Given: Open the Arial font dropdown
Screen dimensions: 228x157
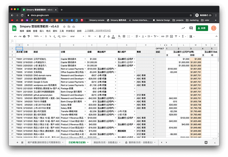Looking at the screenshot, I should tap(77, 36).
